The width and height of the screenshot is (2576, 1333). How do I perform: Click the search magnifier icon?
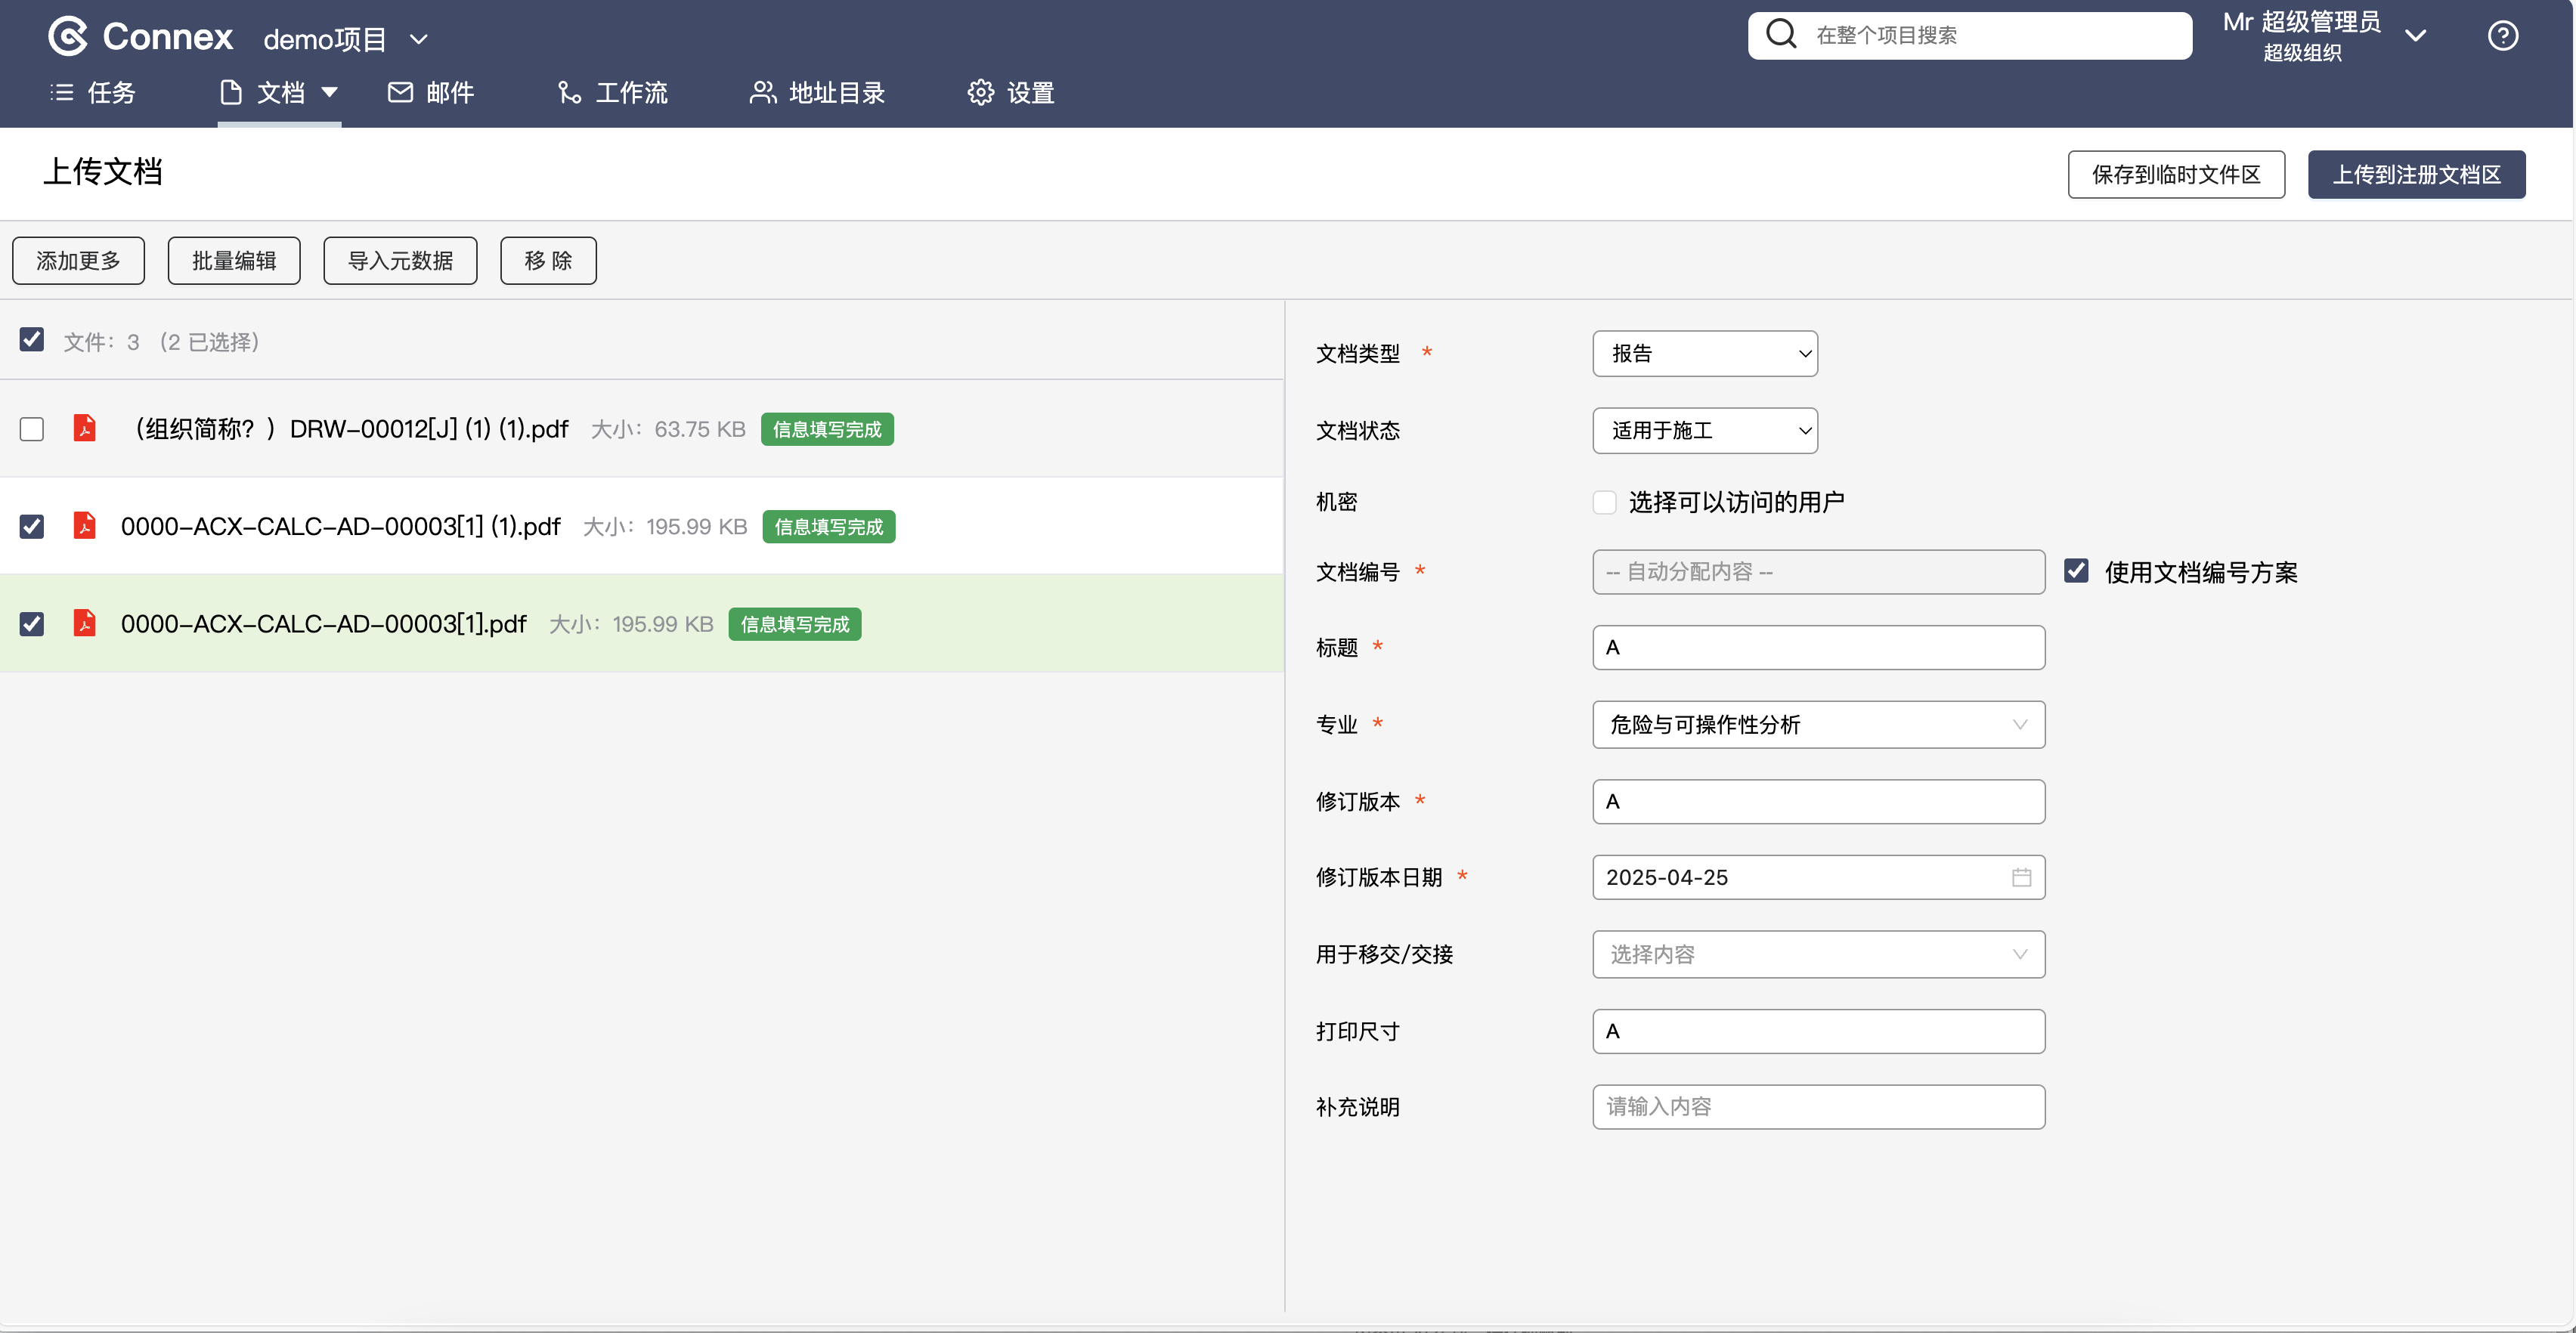(x=1781, y=35)
